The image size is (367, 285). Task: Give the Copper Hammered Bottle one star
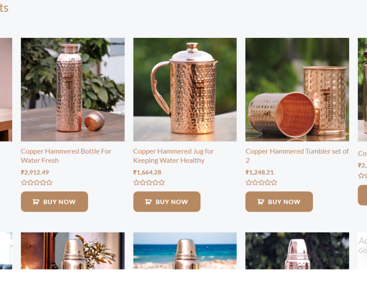(24, 183)
